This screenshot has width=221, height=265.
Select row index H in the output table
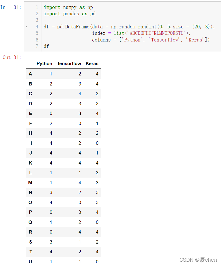click(30, 133)
